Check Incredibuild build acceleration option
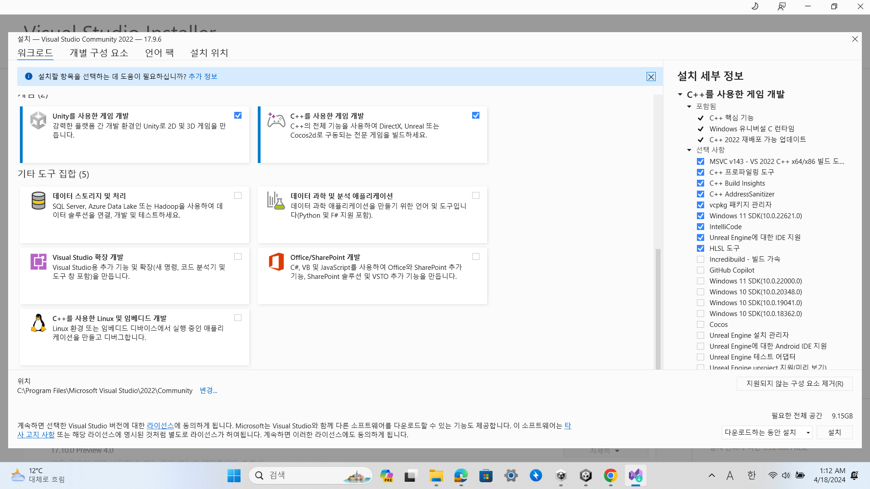This screenshot has height=489, width=870. click(x=701, y=259)
